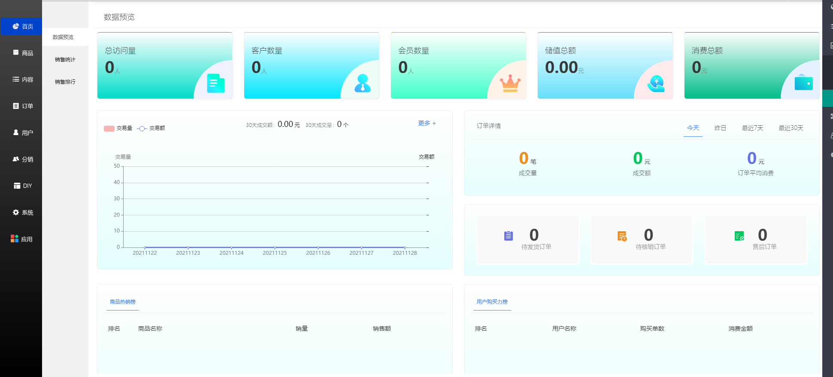
Task: Switch to the 最近7天 tab
Action: tap(753, 128)
